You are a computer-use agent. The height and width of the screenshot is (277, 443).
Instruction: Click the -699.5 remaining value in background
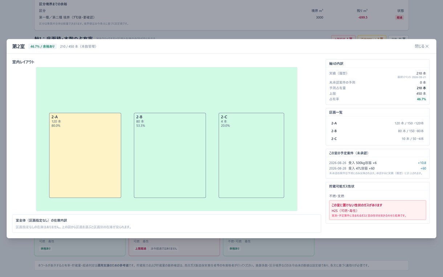click(x=362, y=17)
